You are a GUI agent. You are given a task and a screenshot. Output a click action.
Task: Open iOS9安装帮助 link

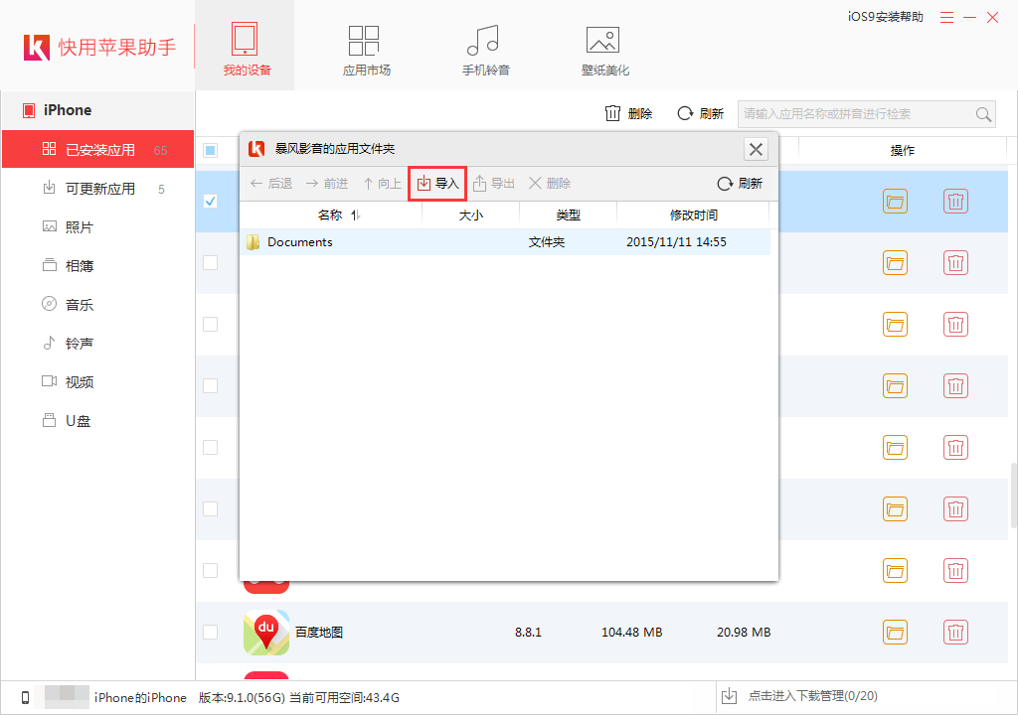[883, 16]
